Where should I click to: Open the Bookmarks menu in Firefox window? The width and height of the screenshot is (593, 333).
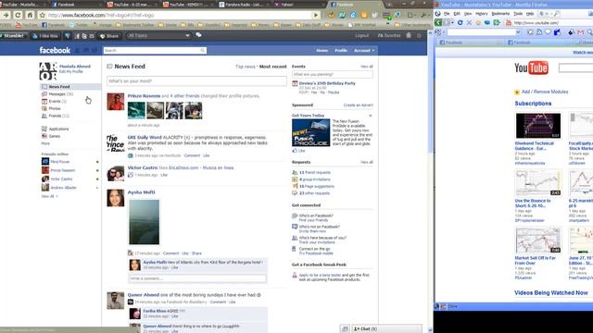coord(500,14)
